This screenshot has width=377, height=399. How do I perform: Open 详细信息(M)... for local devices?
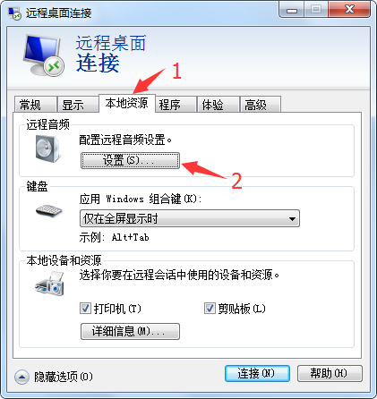[130, 331]
